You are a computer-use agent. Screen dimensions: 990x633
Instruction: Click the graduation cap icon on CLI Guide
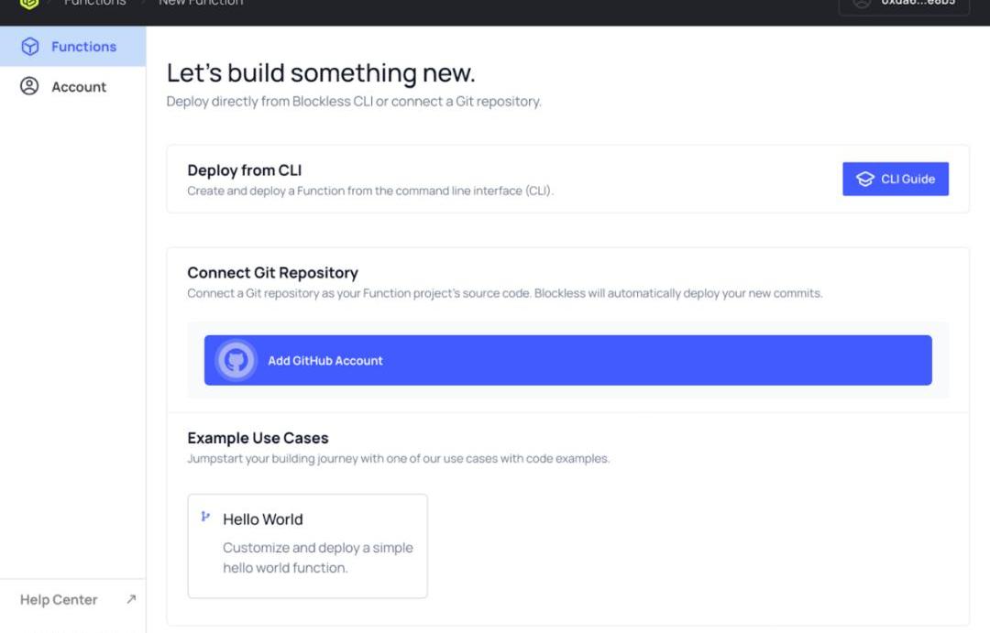click(x=865, y=180)
